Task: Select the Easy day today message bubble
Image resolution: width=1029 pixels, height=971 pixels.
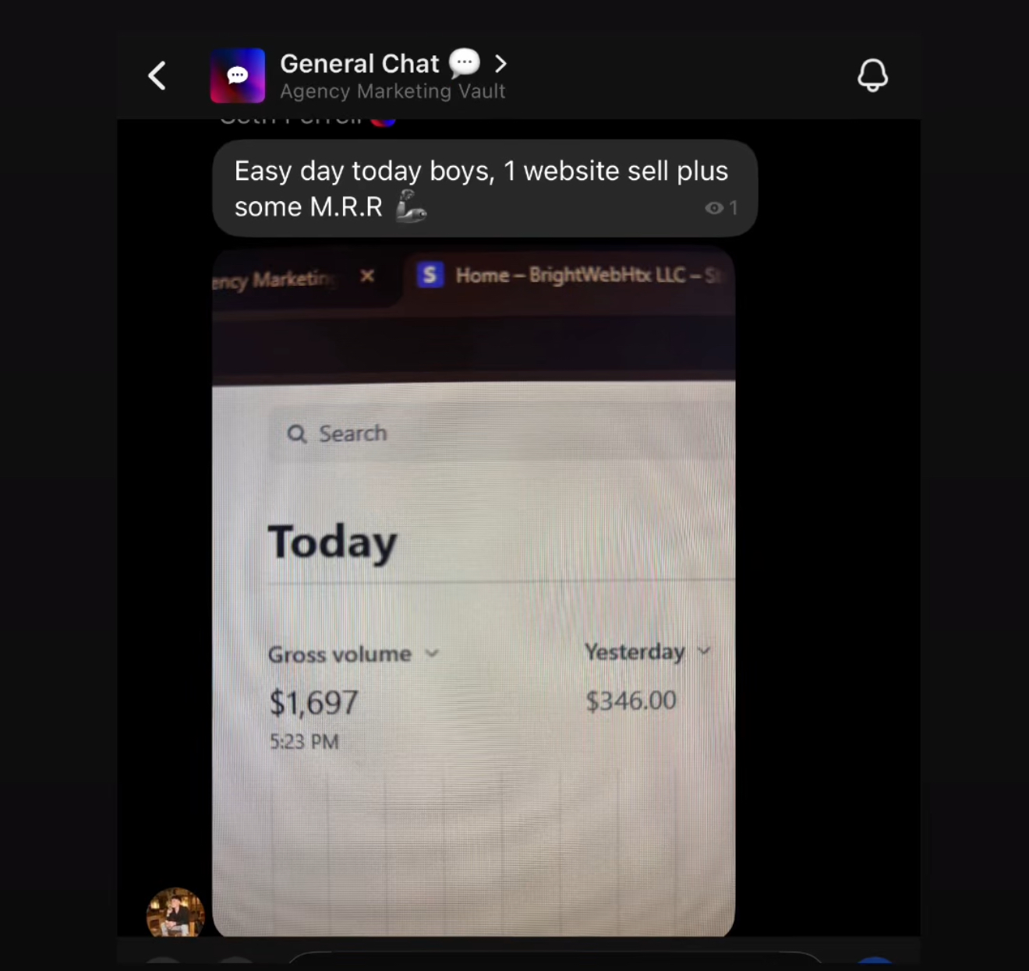Action: (485, 189)
